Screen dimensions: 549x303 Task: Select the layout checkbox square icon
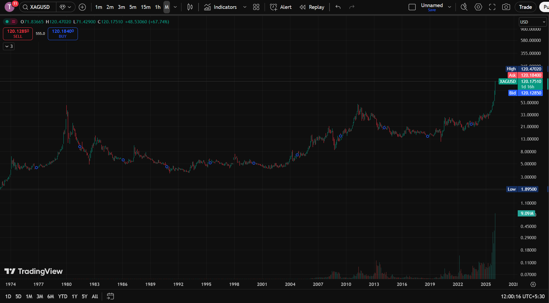(x=412, y=7)
